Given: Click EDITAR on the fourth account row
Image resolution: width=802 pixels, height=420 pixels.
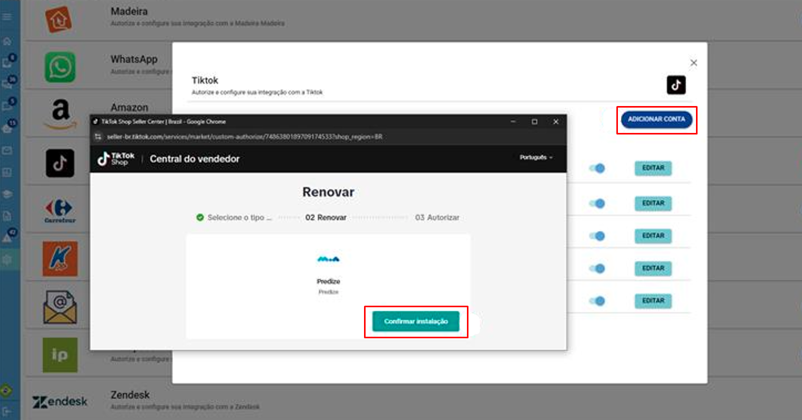Looking at the screenshot, I should [653, 268].
